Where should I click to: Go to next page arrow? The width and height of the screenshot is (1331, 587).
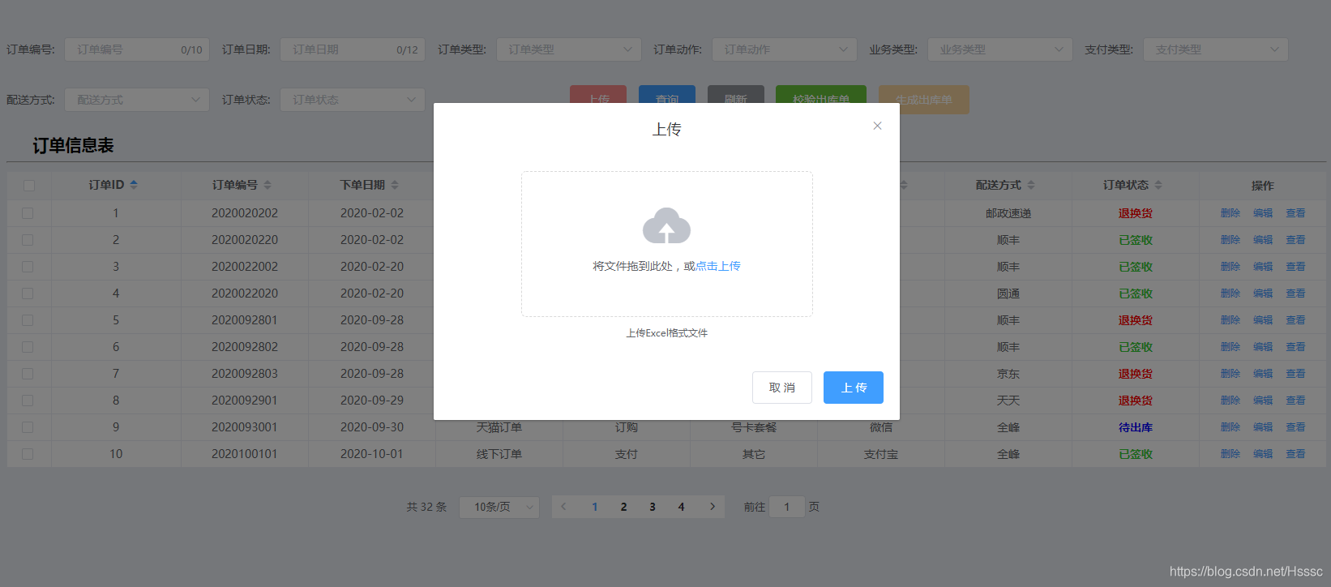(713, 507)
